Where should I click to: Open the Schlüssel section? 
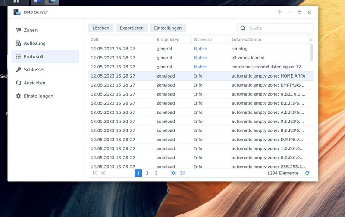pyautogui.click(x=45, y=70)
